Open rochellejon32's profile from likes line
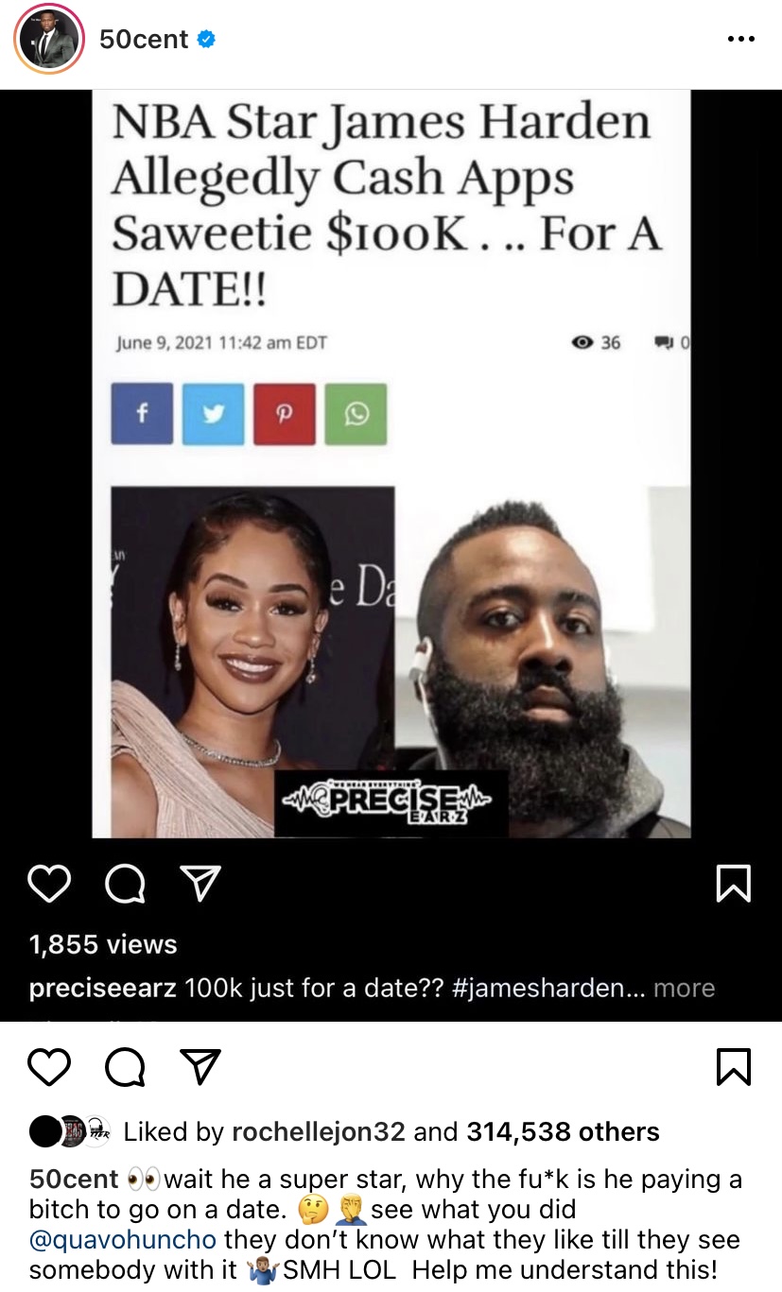The width and height of the screenshot is (782, 1292). 319,1131
